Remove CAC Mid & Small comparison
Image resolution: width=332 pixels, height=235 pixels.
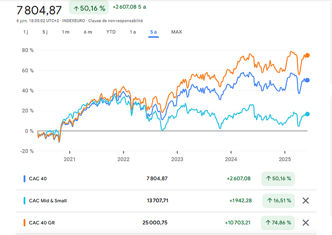[x=306, y=200]
